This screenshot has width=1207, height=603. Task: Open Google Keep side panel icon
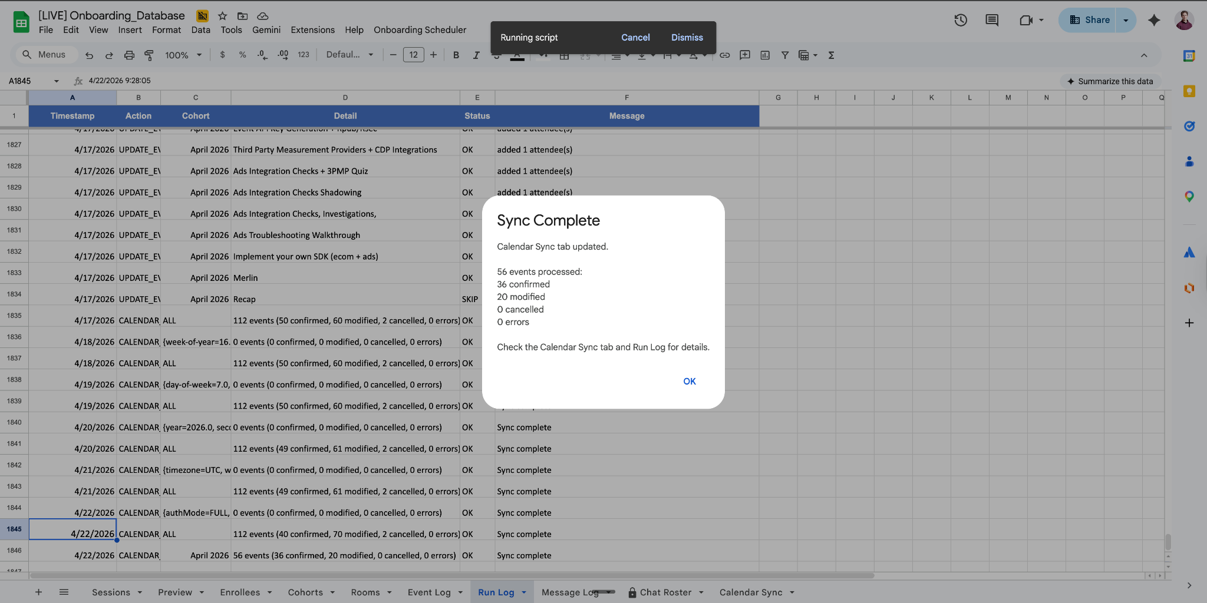point(1189,91)
